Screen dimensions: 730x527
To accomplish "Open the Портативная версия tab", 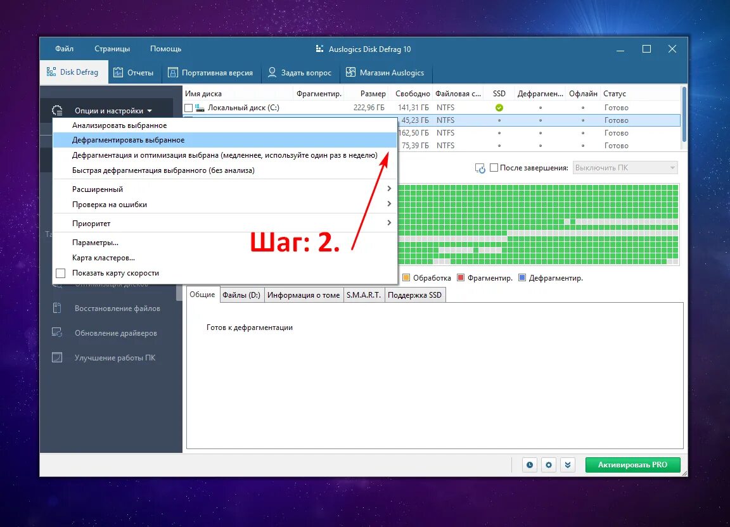I will coord(211,73).
